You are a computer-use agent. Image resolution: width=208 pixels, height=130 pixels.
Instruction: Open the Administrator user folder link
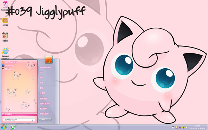click(x=45, y=67)
